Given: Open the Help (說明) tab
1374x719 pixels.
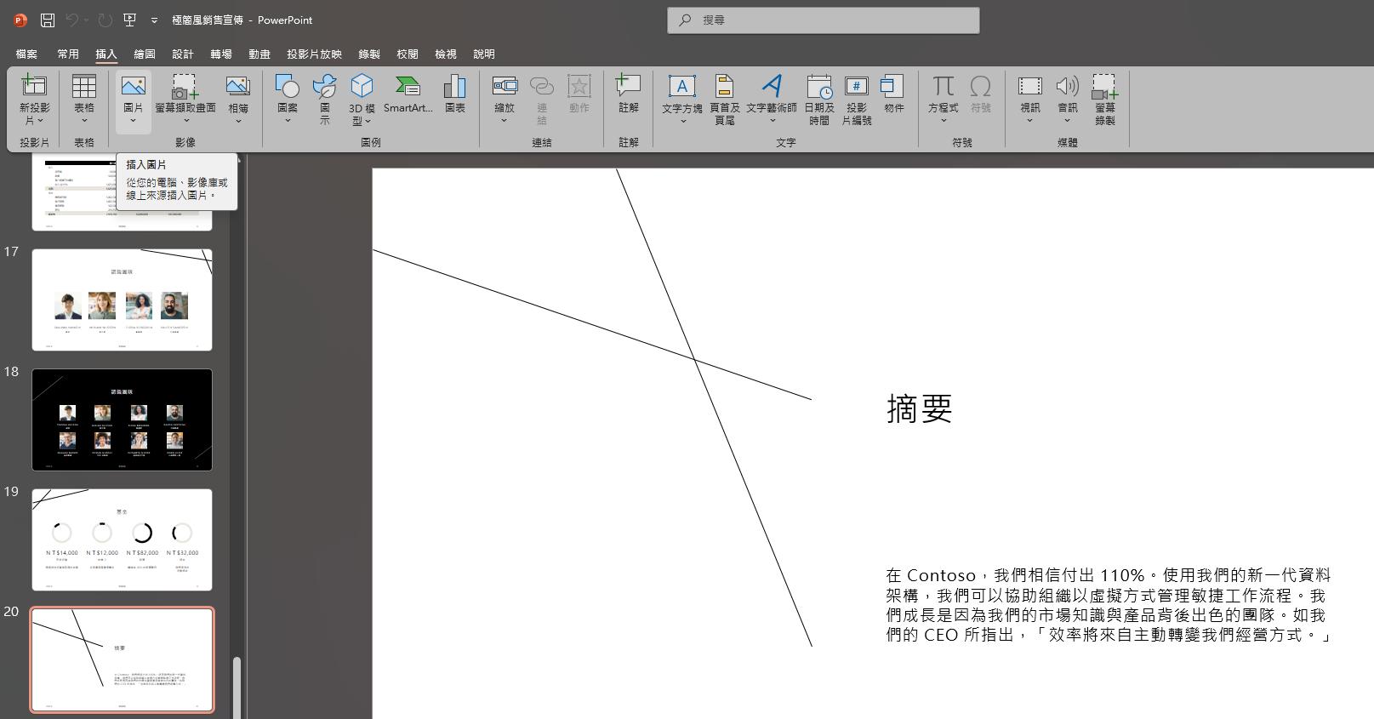Looking at the screenshot, I should tap(484, 54).
